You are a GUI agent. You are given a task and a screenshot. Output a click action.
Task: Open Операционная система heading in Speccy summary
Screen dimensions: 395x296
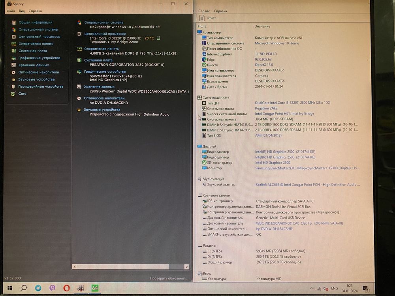tap(104, 22)
